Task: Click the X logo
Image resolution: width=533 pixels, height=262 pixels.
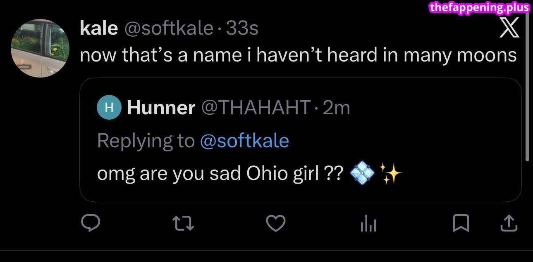Action: pyautogui.click(x=509, y=29)
